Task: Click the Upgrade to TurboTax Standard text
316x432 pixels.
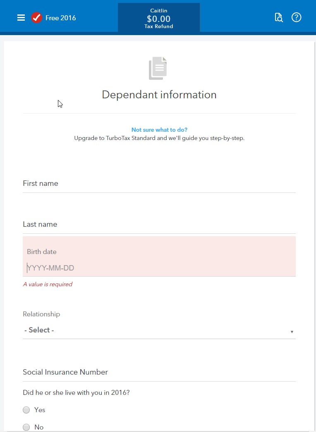Action: click(159, 138)
